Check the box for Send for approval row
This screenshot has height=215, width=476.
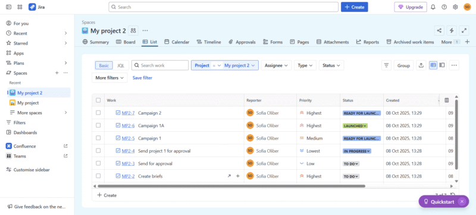click(98, 163)
